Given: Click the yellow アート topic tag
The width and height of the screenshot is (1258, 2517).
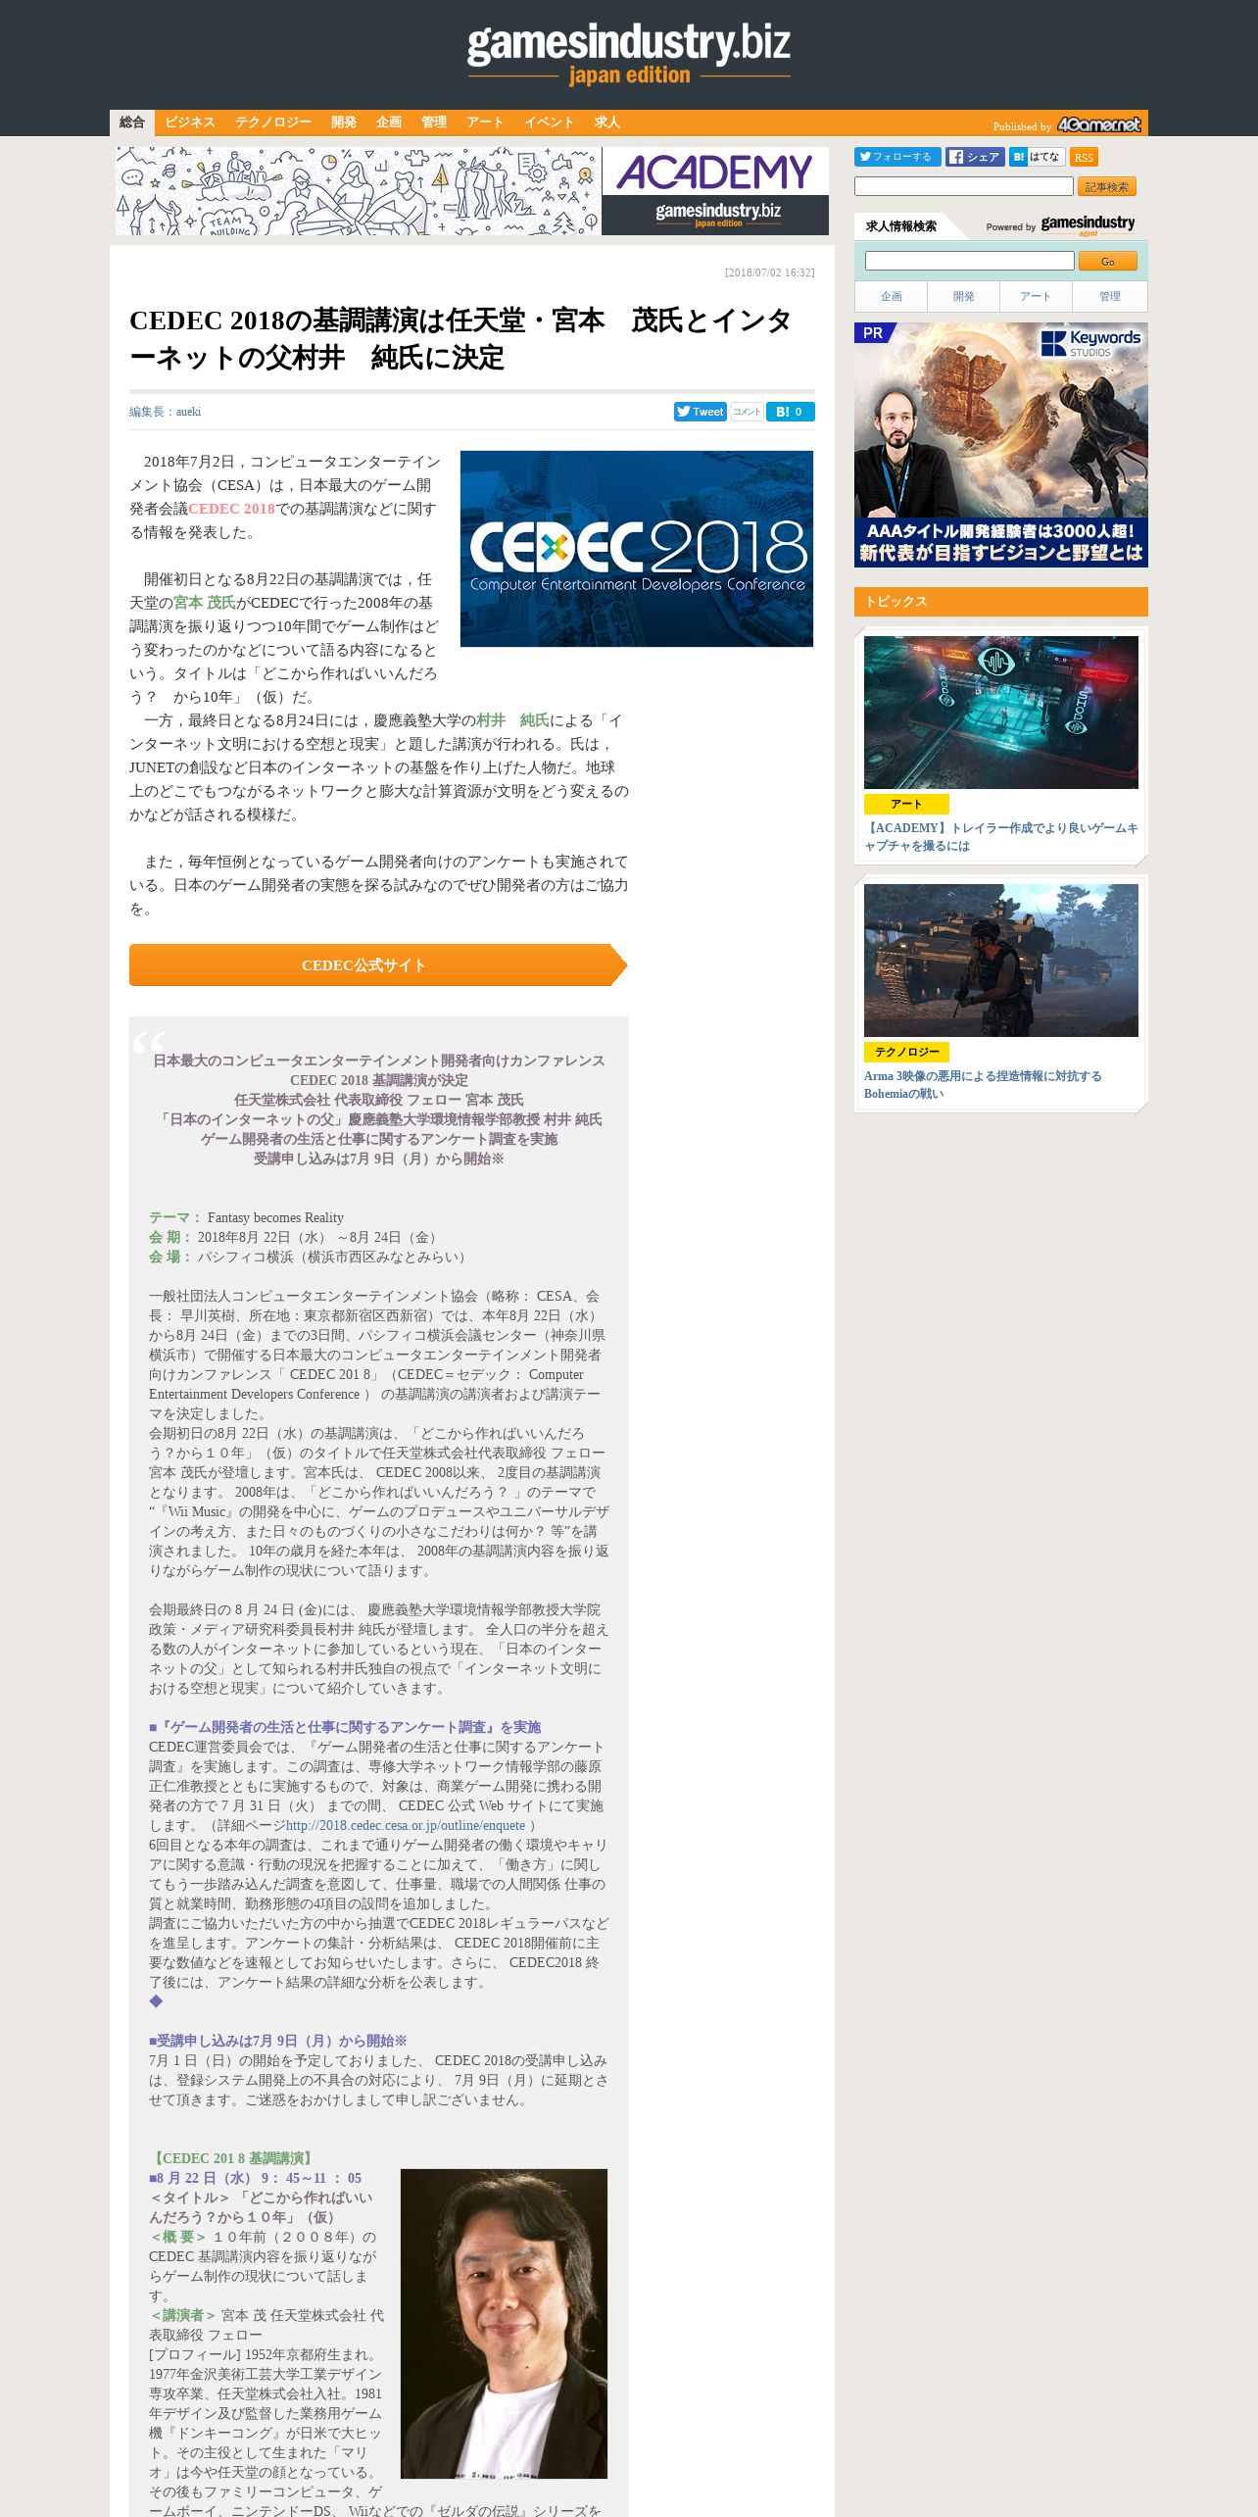Looking at the screenshot, I should pos(906,804).
